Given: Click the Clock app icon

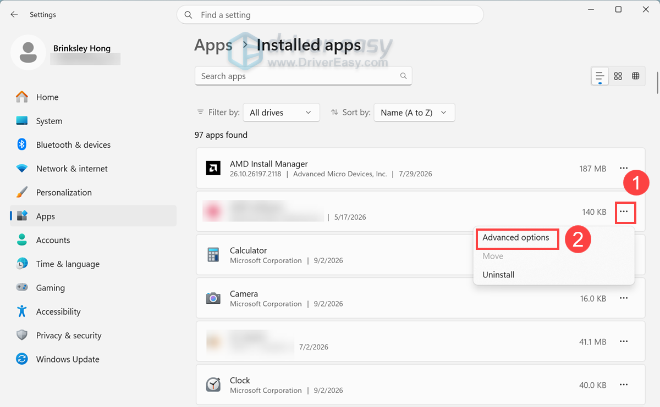Looking at the screenshot, I should coord(213,384).
